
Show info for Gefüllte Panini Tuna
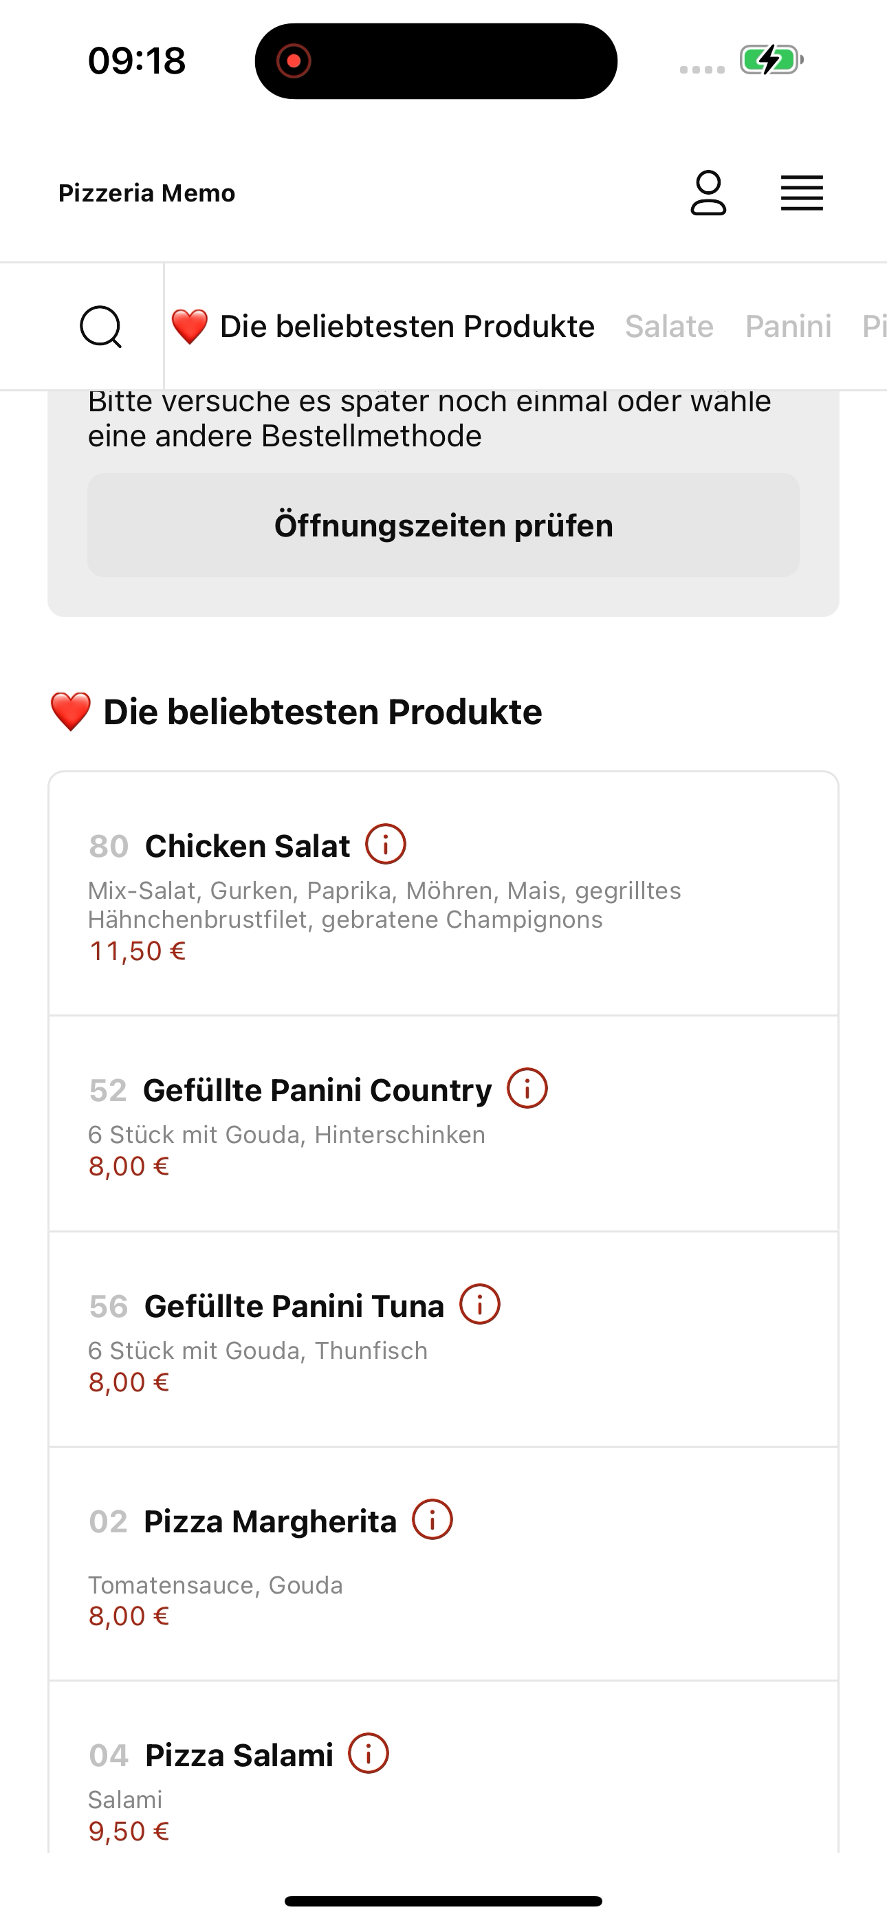click(479, 1304)
